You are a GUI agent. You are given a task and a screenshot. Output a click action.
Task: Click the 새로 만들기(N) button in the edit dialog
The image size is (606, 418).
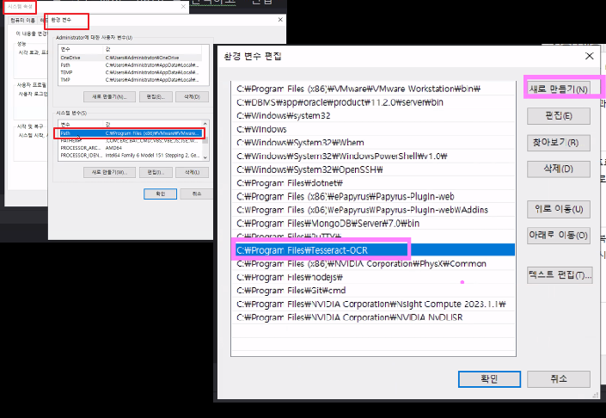pos(559,89)
